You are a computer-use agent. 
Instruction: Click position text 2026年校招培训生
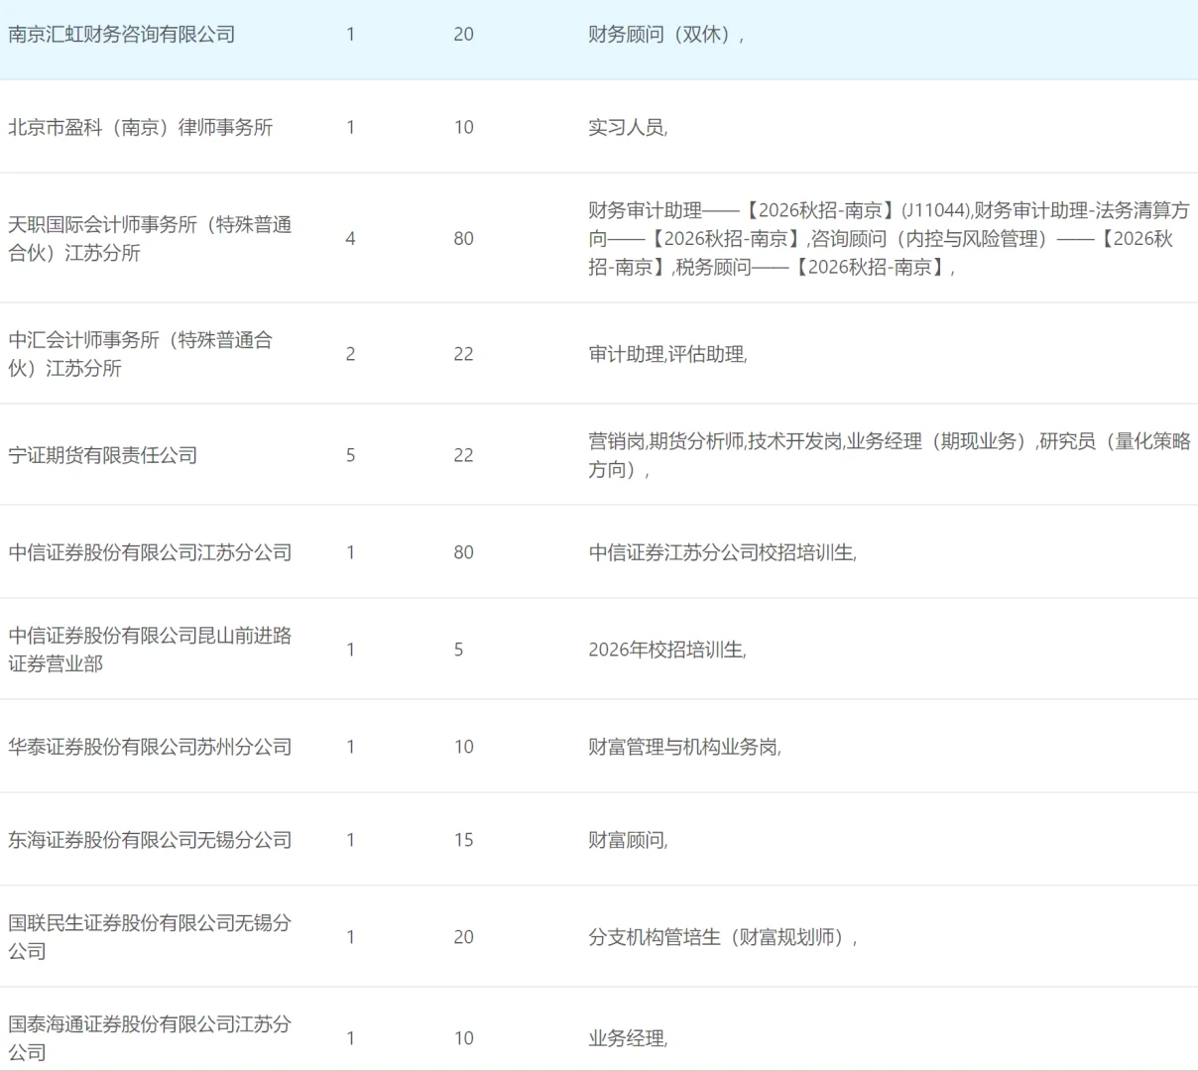click(x=667, y=650)
